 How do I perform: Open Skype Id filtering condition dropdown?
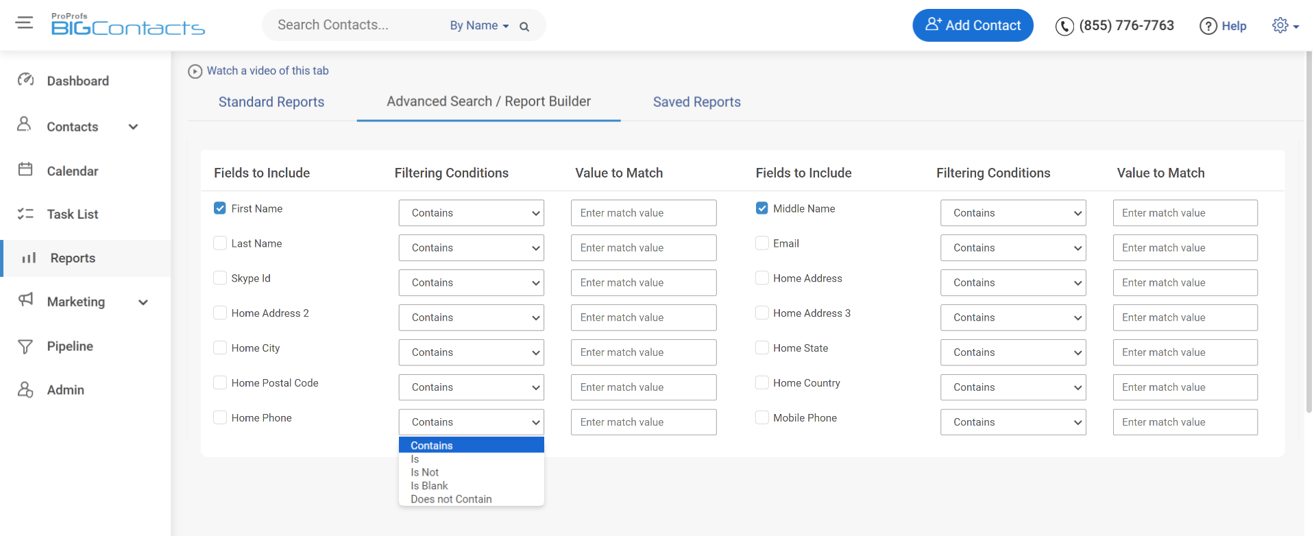471,282
